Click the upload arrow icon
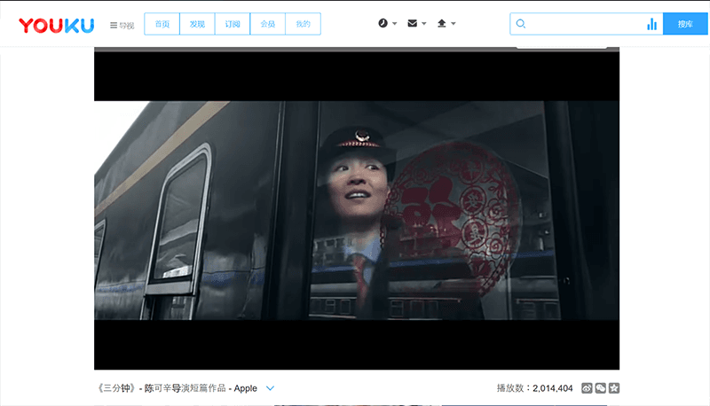 pos(442,24)
